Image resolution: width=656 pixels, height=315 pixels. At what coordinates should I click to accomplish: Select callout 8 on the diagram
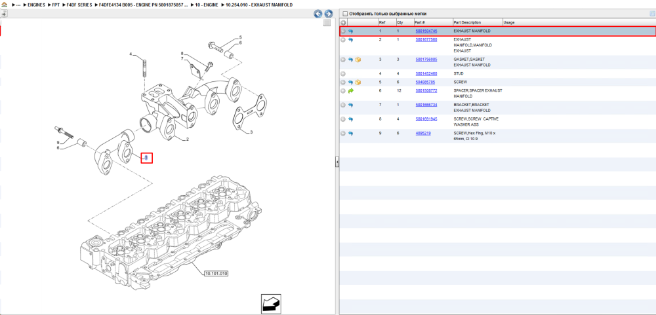click(x=182, y=54)
